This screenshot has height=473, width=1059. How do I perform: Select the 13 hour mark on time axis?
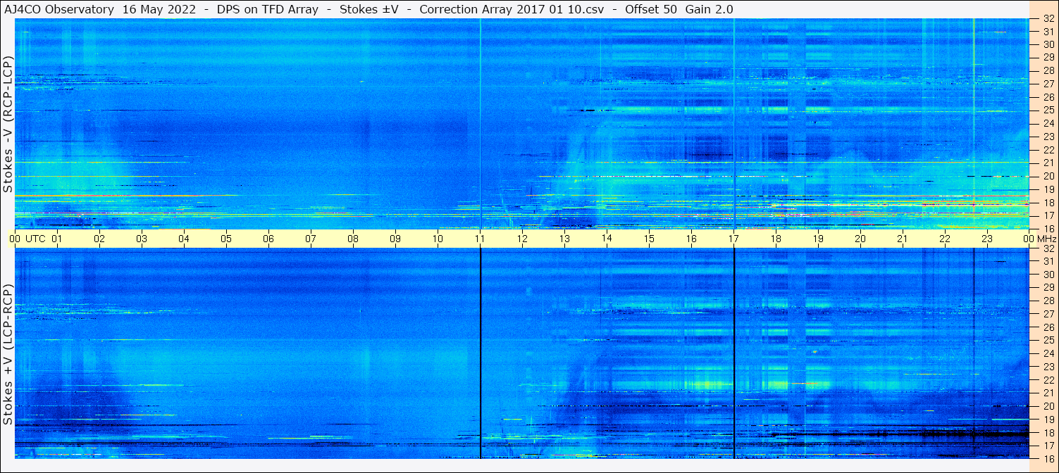point(564,239)
